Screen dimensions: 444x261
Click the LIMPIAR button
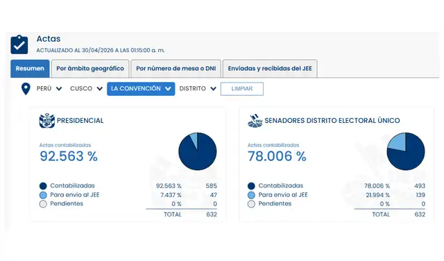click(242, 89)
